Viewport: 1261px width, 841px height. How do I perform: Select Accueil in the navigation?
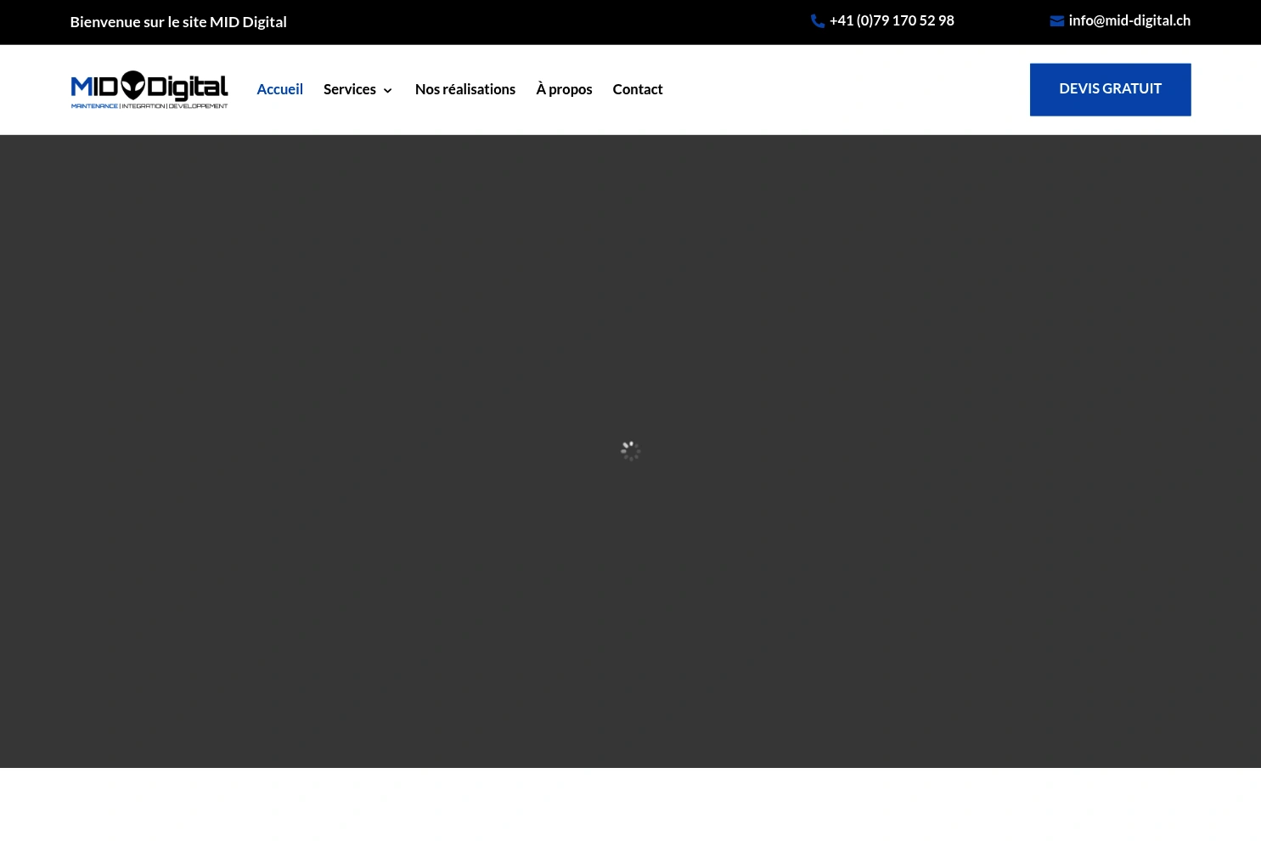[279, 88]
